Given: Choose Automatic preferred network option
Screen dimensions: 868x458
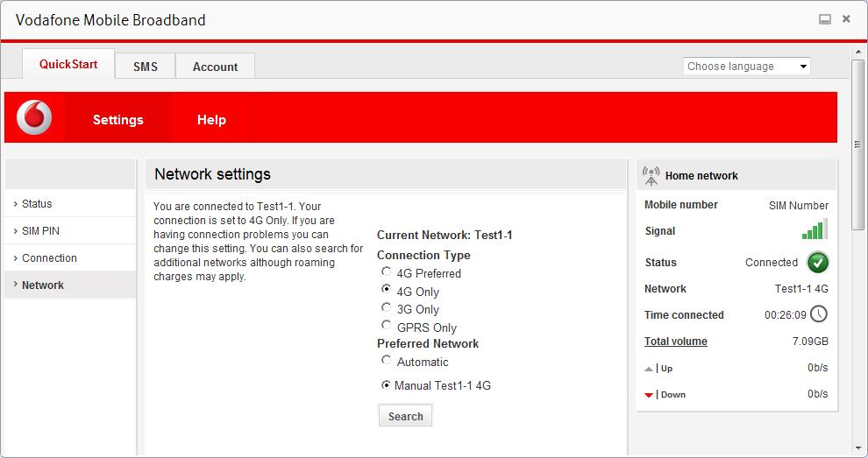Looking at the screenshot, I should pyautogui.click(x=387, y=360).
